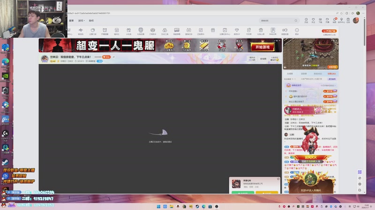Click the user profile avatar in header
375x210 pixels.
click(x=356, y=21)
